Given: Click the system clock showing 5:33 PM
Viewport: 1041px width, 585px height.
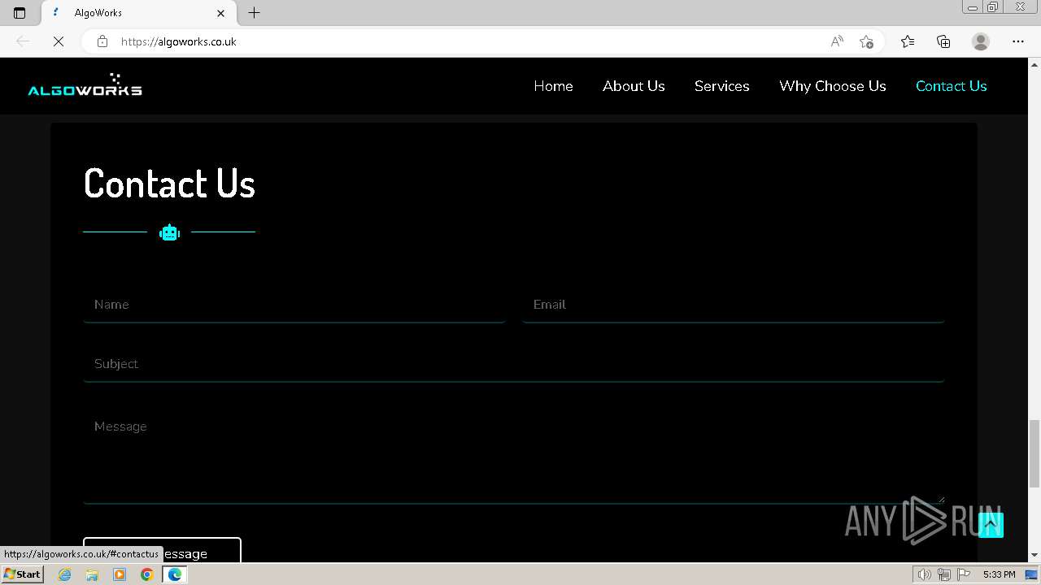Looking at the screenshot, I should [x=999, y=574].
